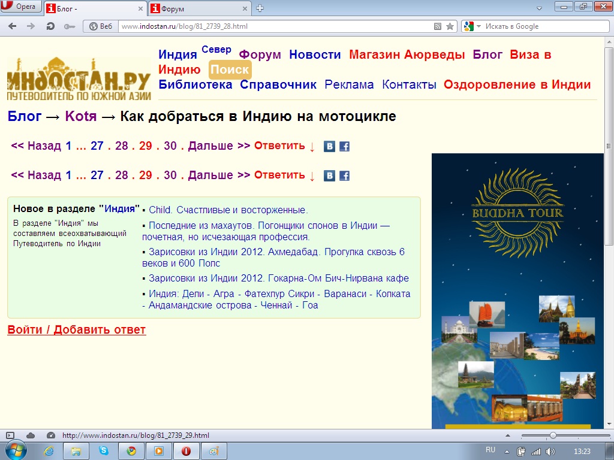Share via Facebook icon in lower pagination row
This screenshot has height=460, width=614.
[x=344, y=175]
